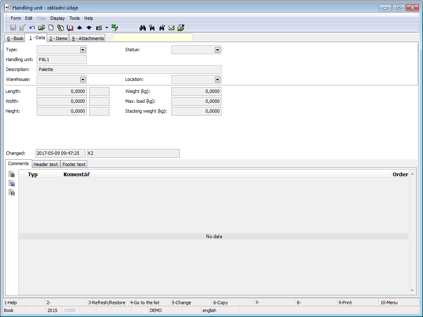Open the Tools menu
This screenshot has width=423, height=317.
74,18
